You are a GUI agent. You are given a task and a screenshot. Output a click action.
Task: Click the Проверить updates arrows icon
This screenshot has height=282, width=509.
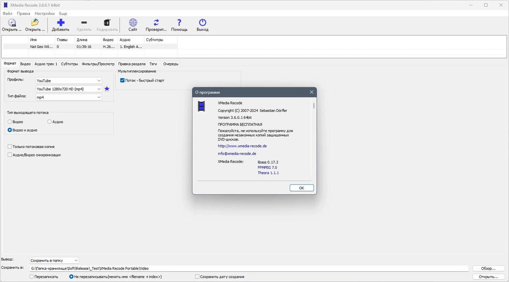(156, 22)
